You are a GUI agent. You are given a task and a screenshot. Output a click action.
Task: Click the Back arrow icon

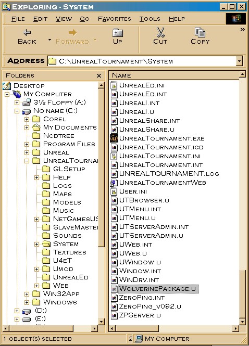(27, 33)
